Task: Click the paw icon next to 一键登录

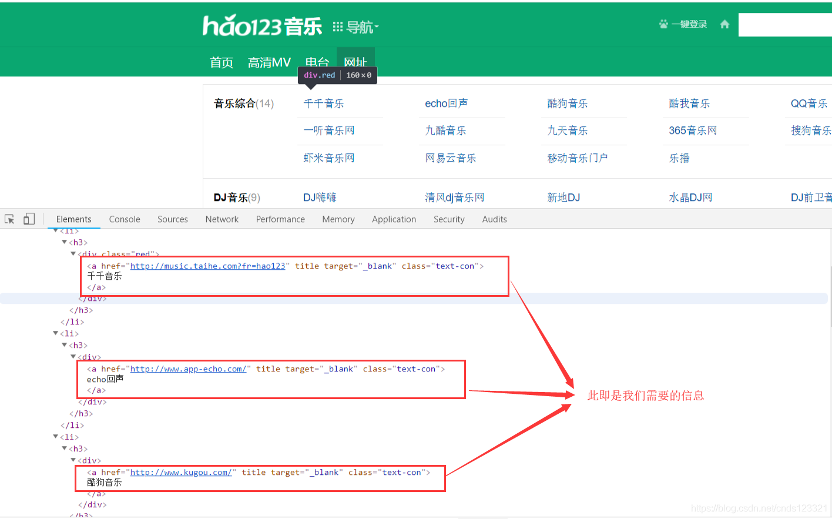Action: coord(664,24)
